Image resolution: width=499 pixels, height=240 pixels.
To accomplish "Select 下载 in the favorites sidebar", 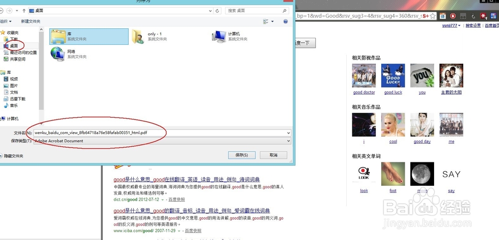I will [x=11, y=39].
